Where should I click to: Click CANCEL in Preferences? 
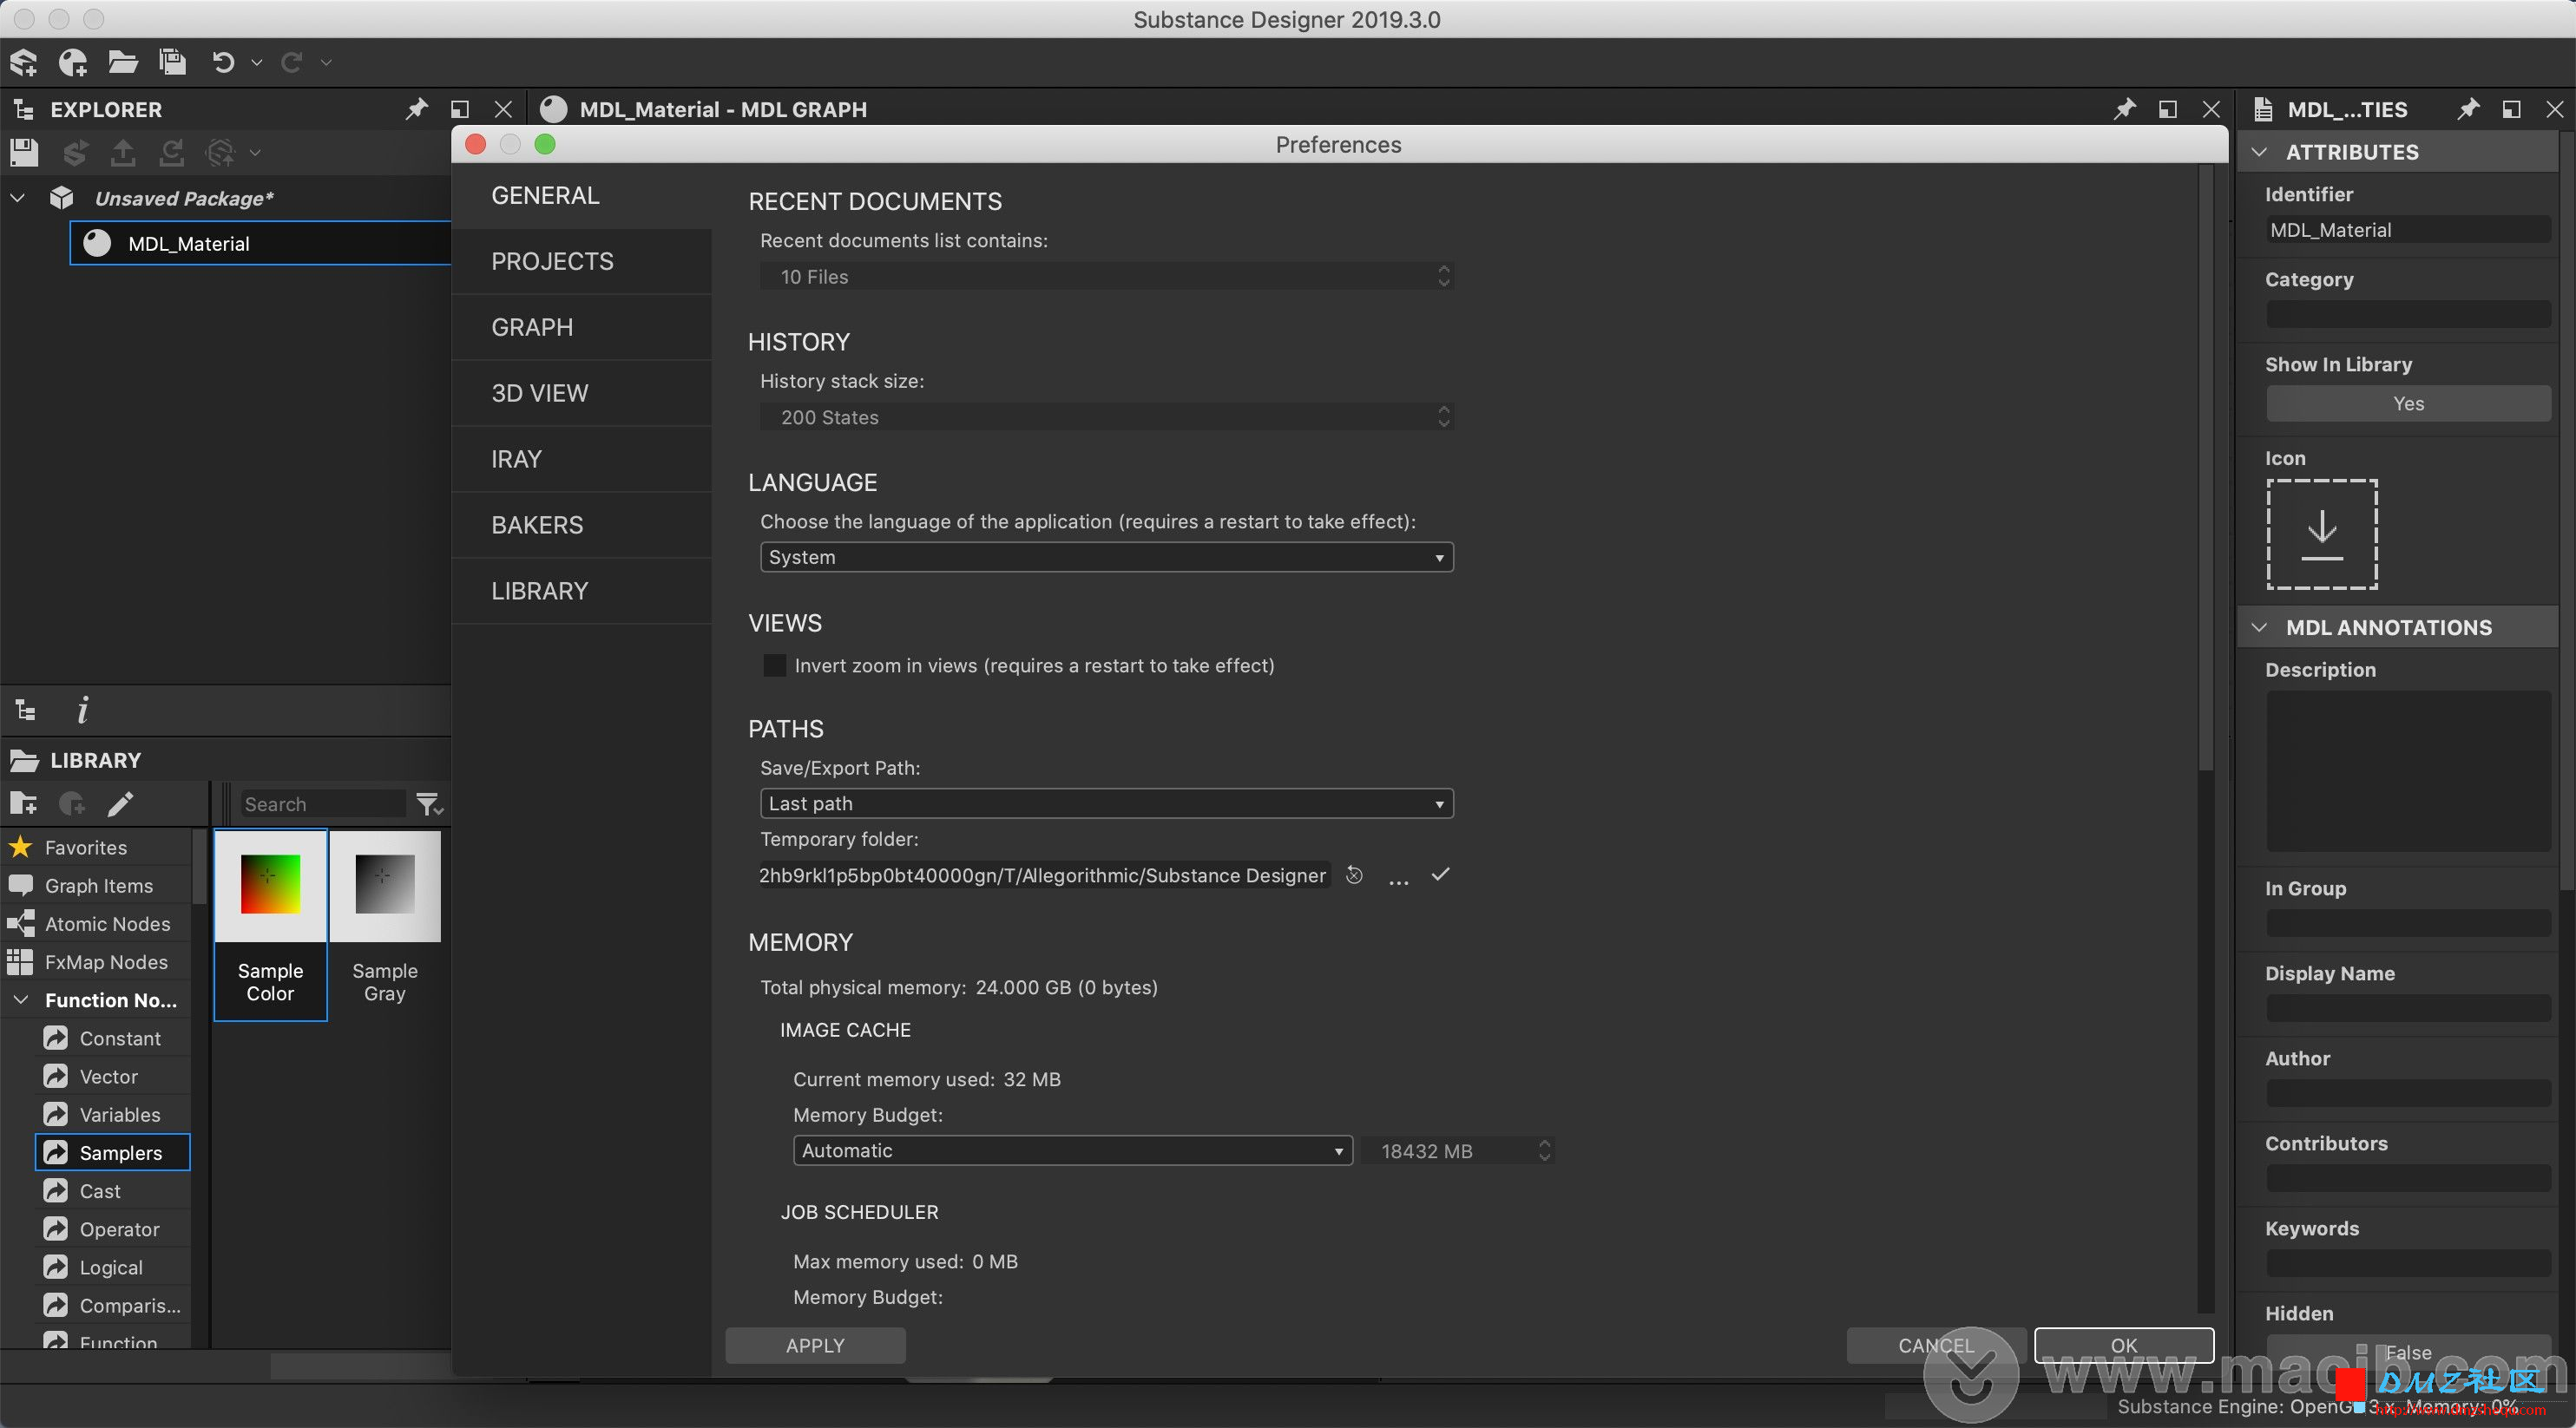[1936, 1345]
